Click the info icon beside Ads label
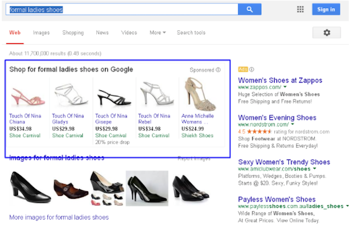 [x=251, y=69]
